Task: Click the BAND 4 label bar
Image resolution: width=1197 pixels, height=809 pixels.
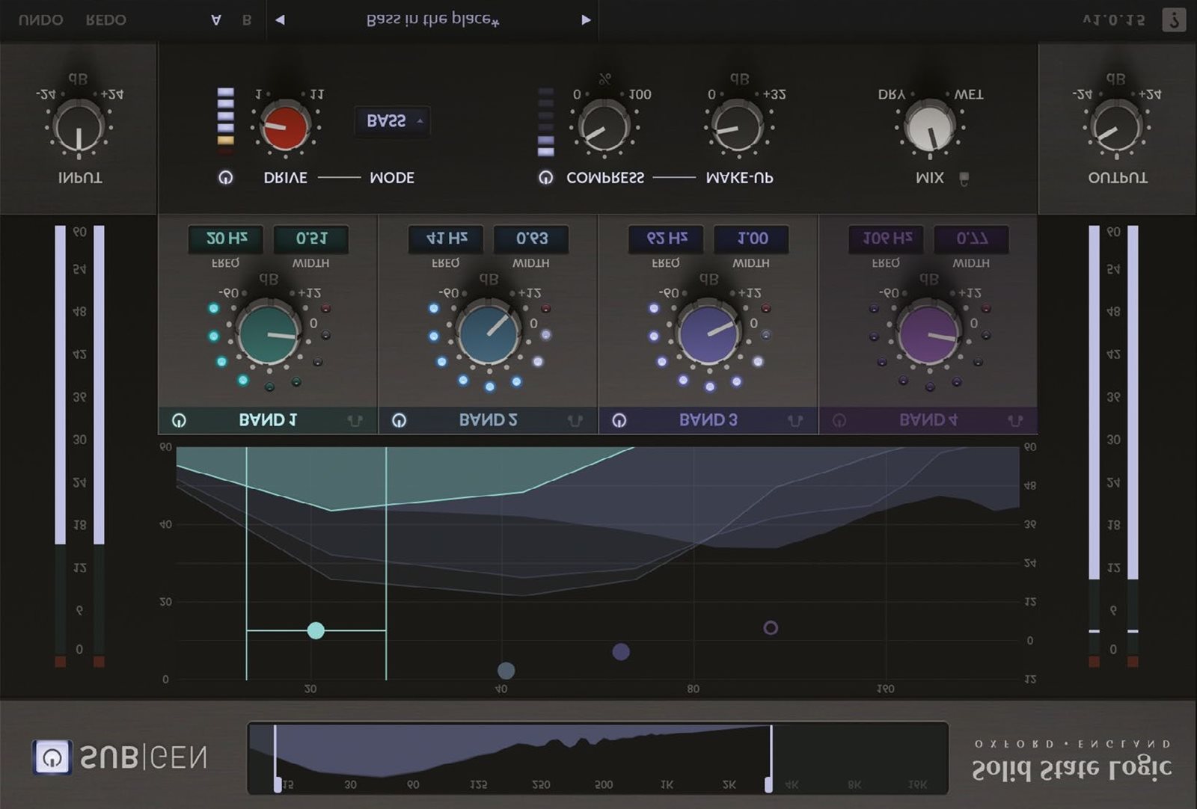Action: tap(928, 420)
